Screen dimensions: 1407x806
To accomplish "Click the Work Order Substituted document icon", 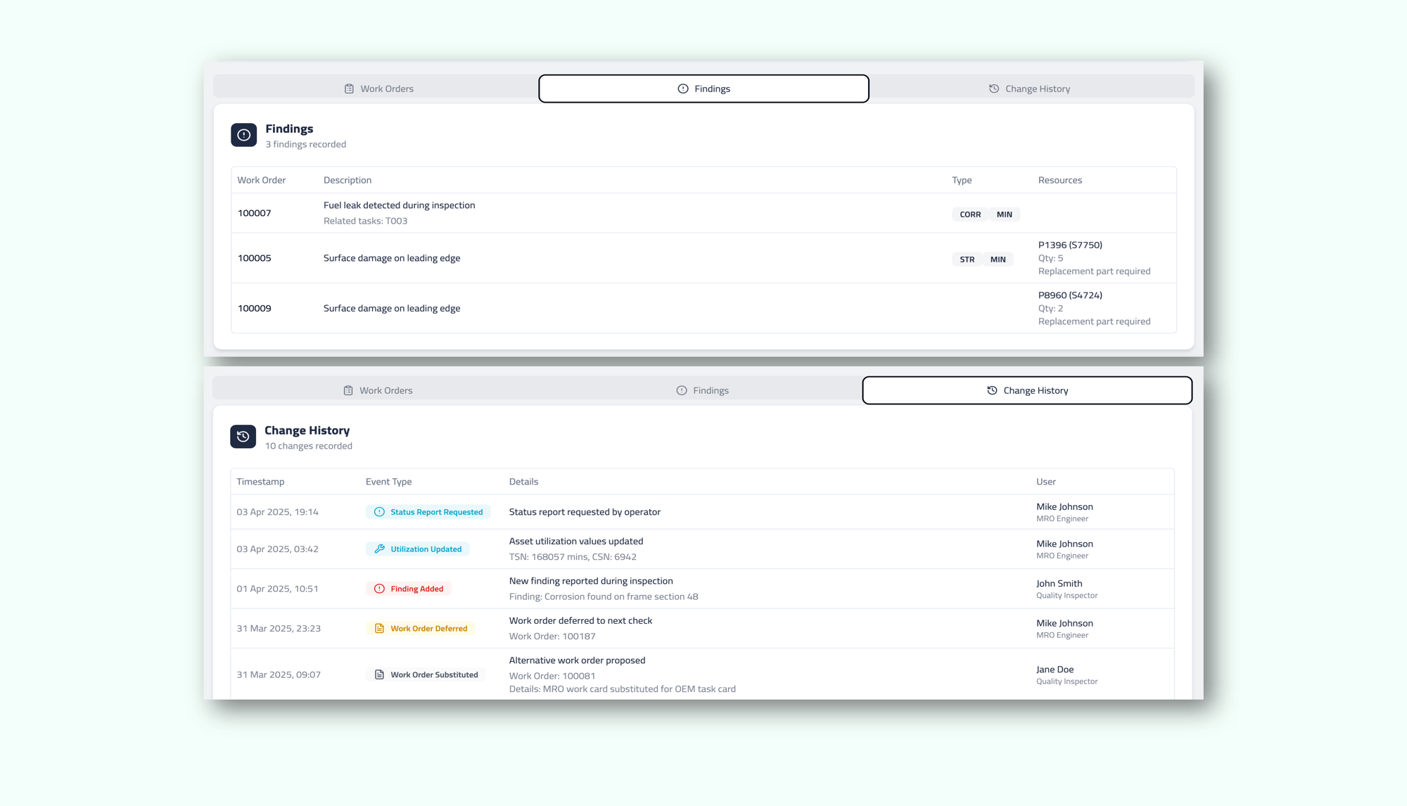I will [x=379, y=674].
